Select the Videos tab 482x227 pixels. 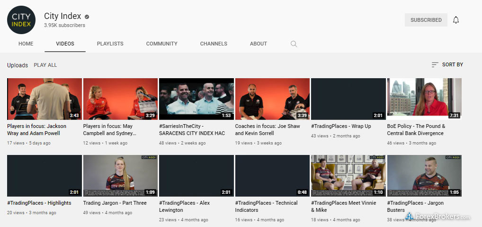[65, 44]
